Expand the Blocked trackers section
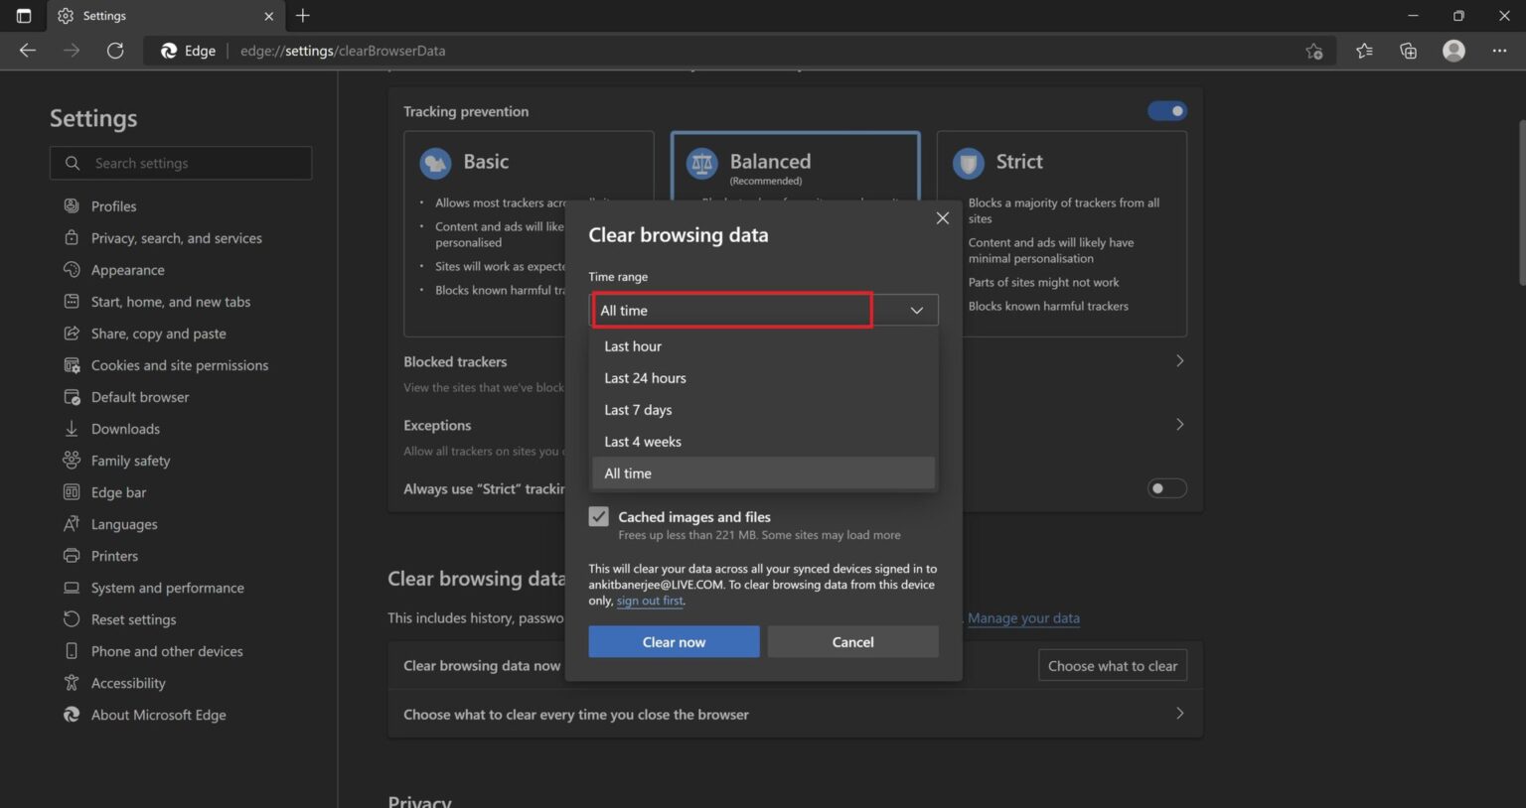Screen dimensions: 1526x808 [1179, 360]
